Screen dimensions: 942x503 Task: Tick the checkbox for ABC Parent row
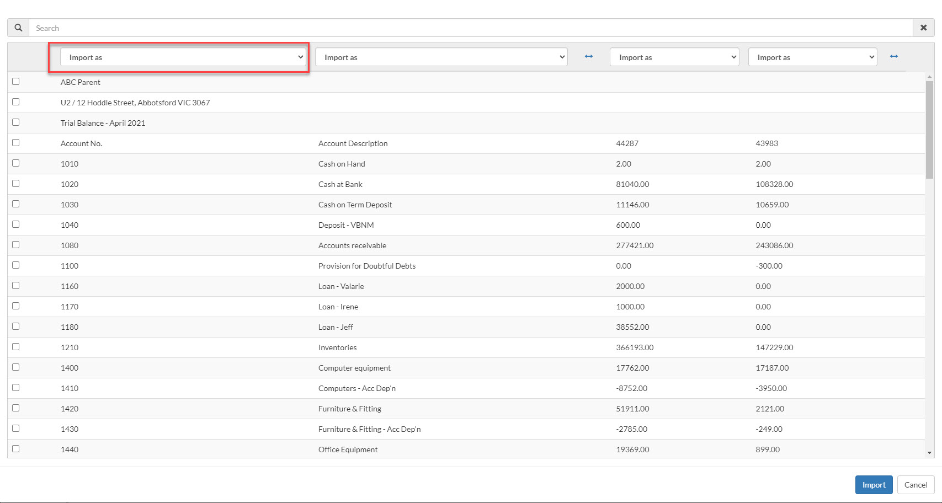tap(16, 82)
